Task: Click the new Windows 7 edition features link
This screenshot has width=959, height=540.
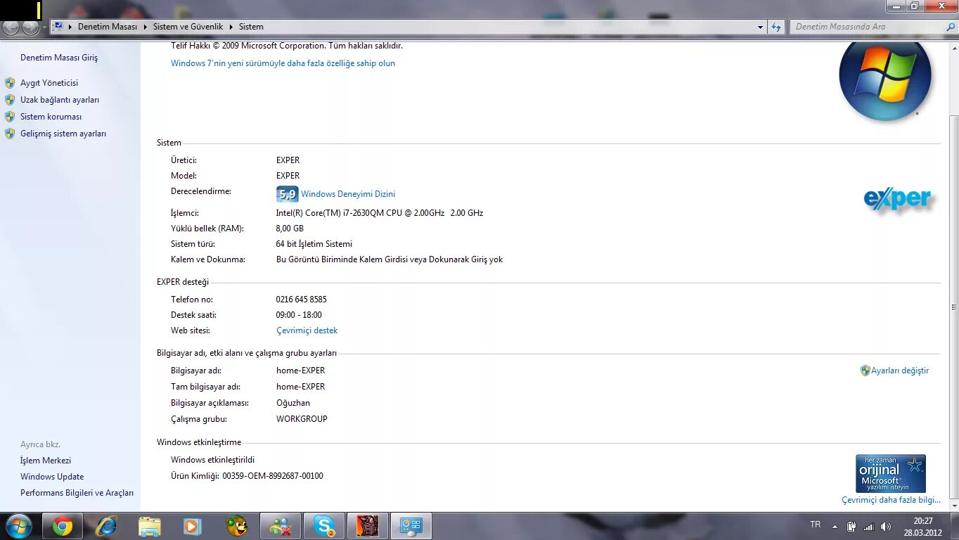Action: coord(283,63)
